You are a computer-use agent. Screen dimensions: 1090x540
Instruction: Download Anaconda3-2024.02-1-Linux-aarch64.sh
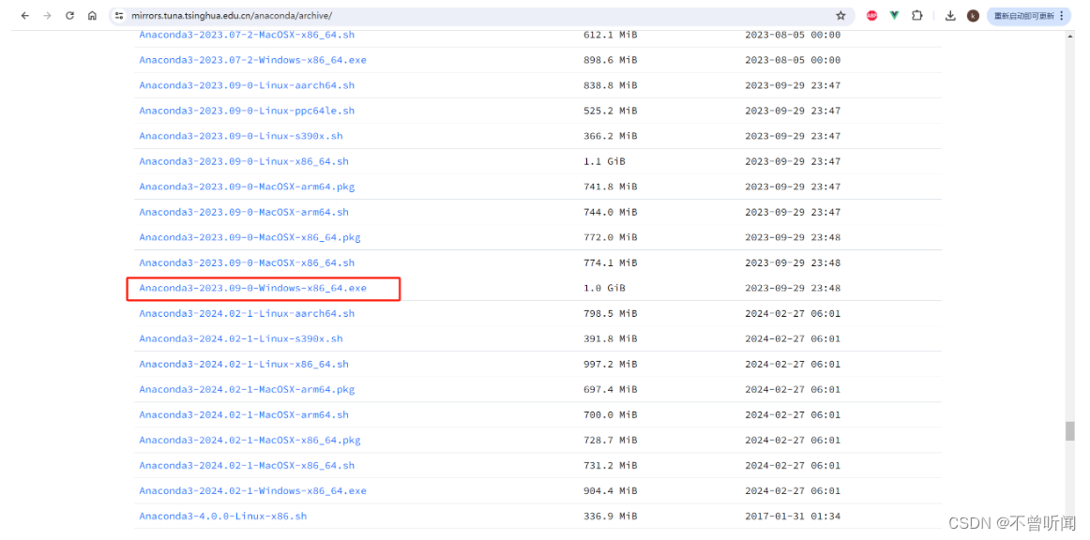pos(247,313)
